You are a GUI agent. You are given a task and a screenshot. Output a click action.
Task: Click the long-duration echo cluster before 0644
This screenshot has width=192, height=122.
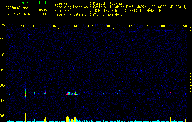coord(73,94)
